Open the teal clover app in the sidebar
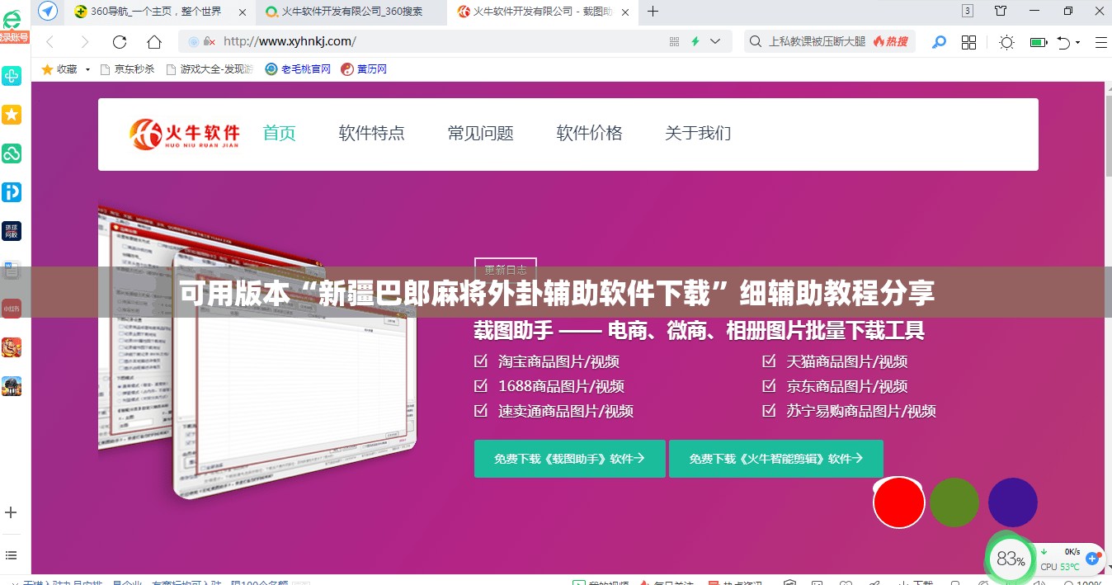 pyautogui.click(x=12, y=77)
